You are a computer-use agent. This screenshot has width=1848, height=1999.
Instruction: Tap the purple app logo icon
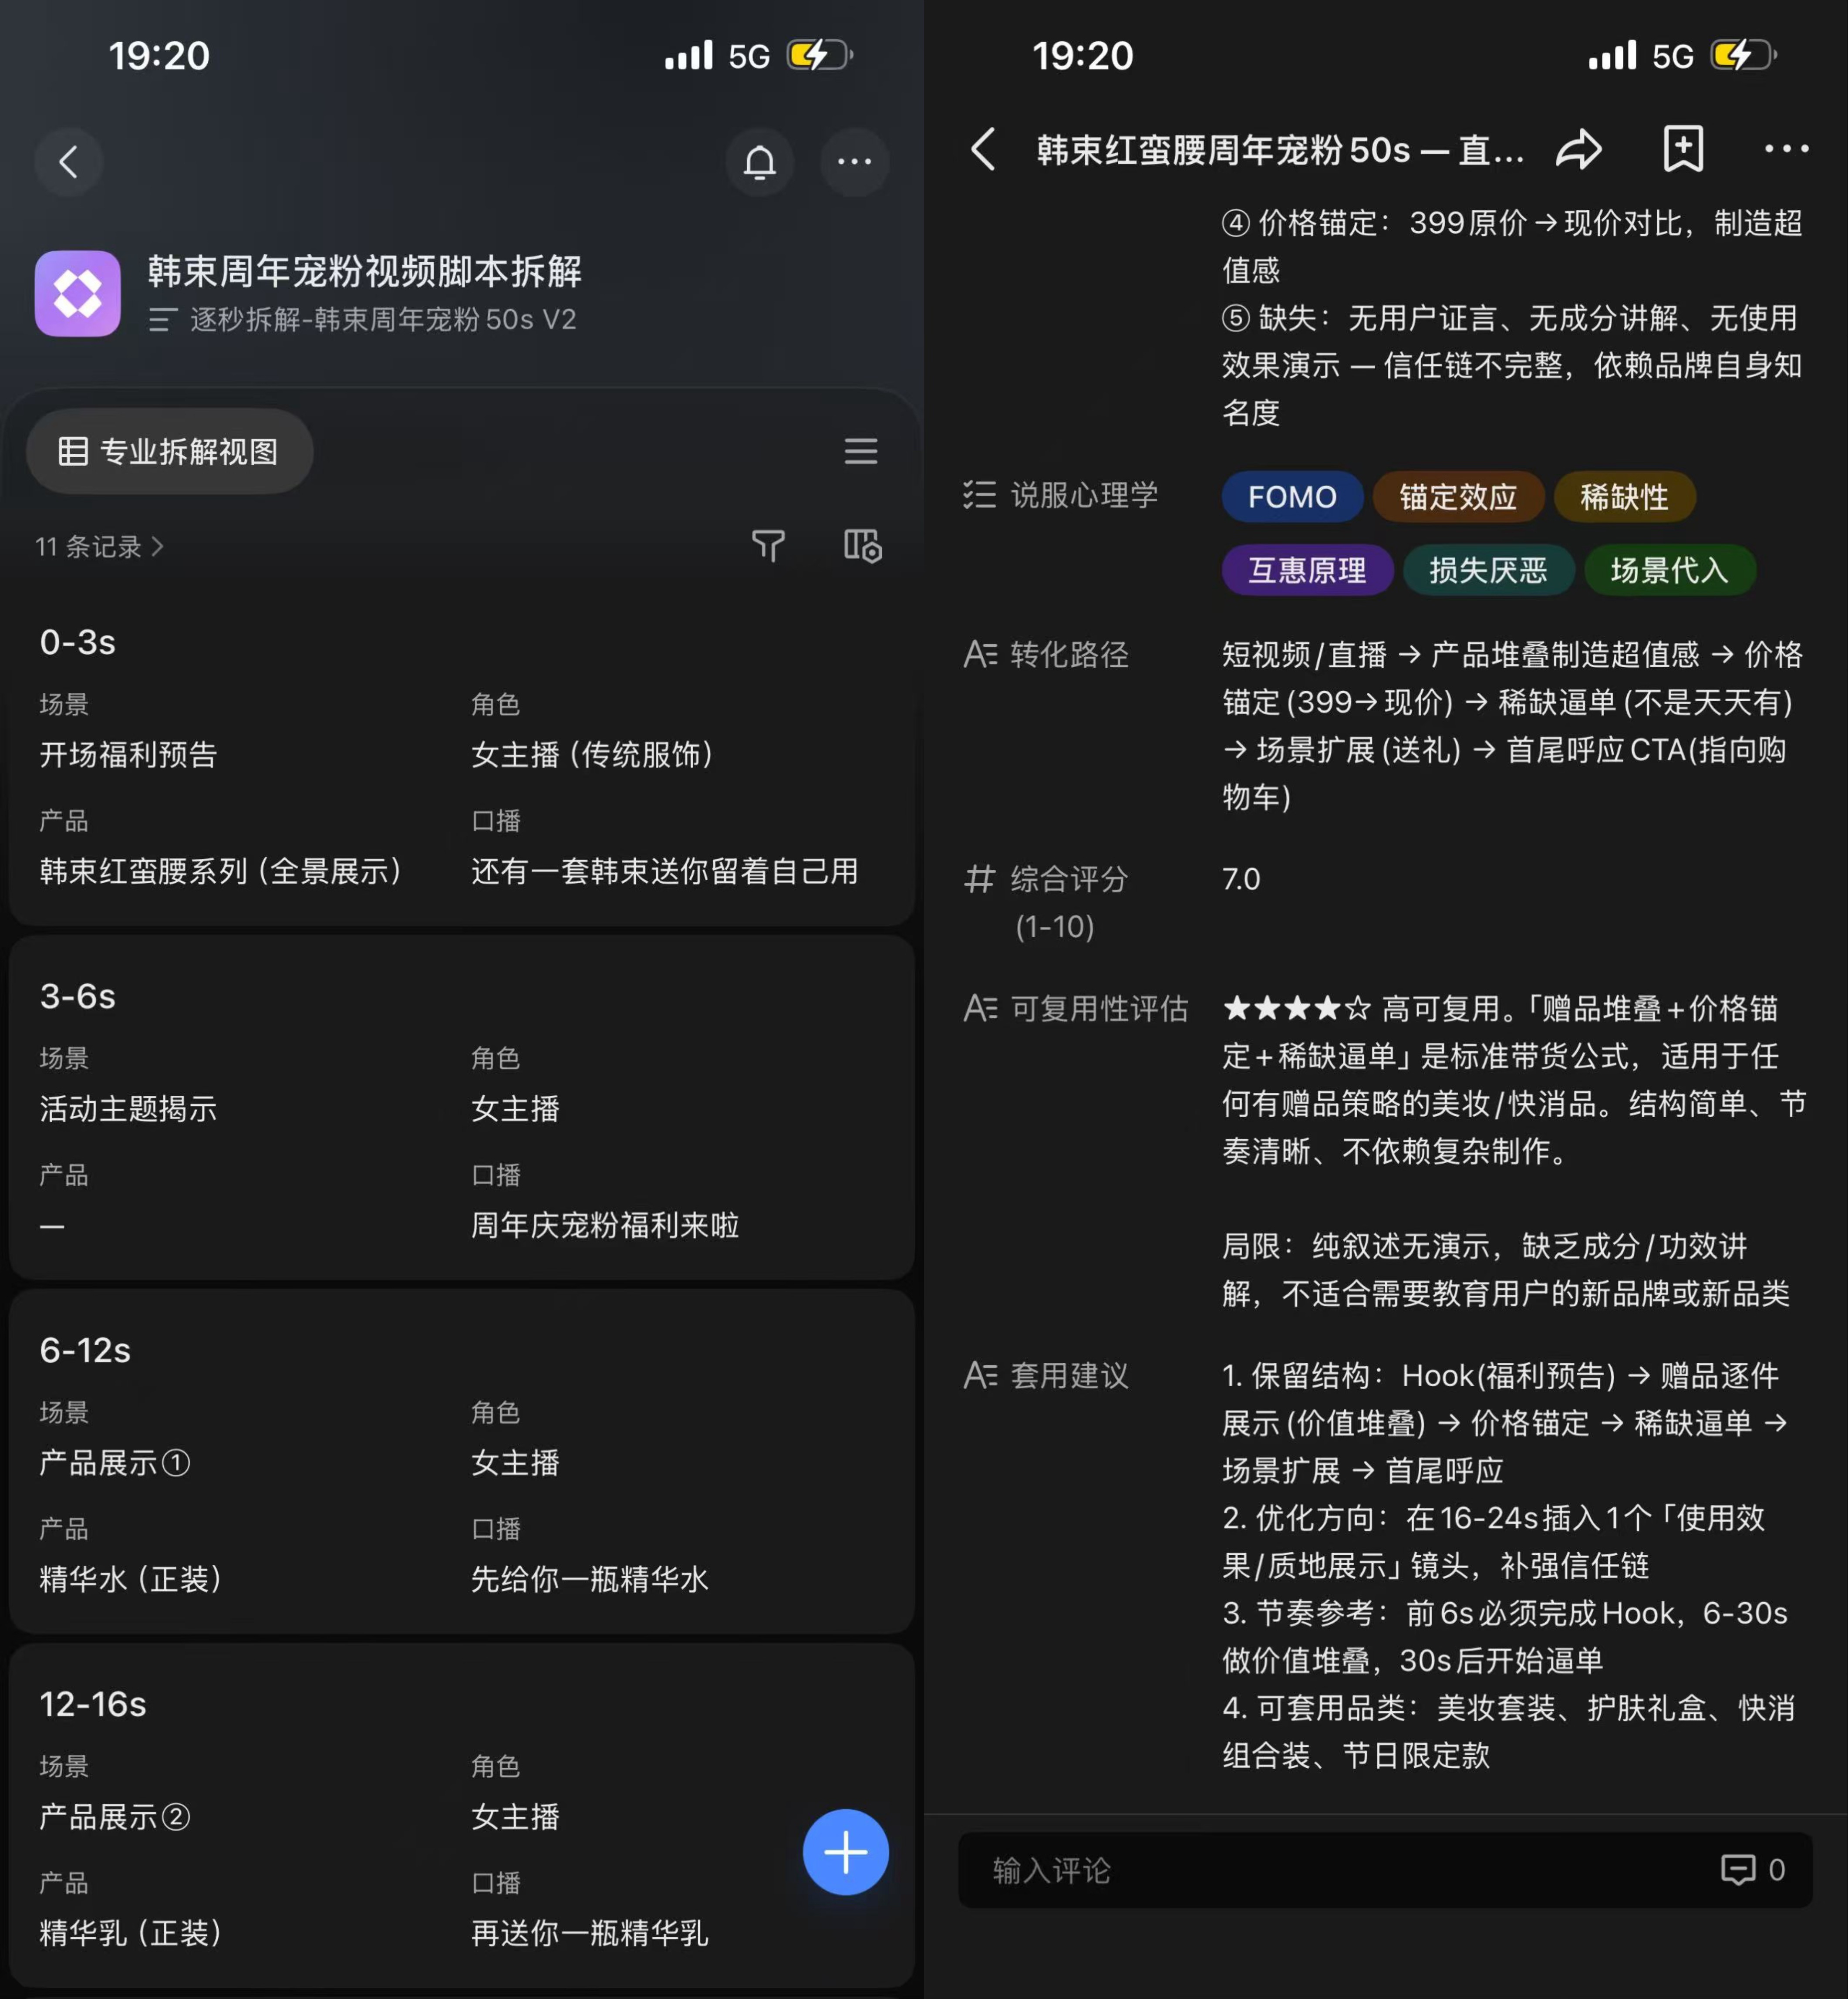[78, 293]
